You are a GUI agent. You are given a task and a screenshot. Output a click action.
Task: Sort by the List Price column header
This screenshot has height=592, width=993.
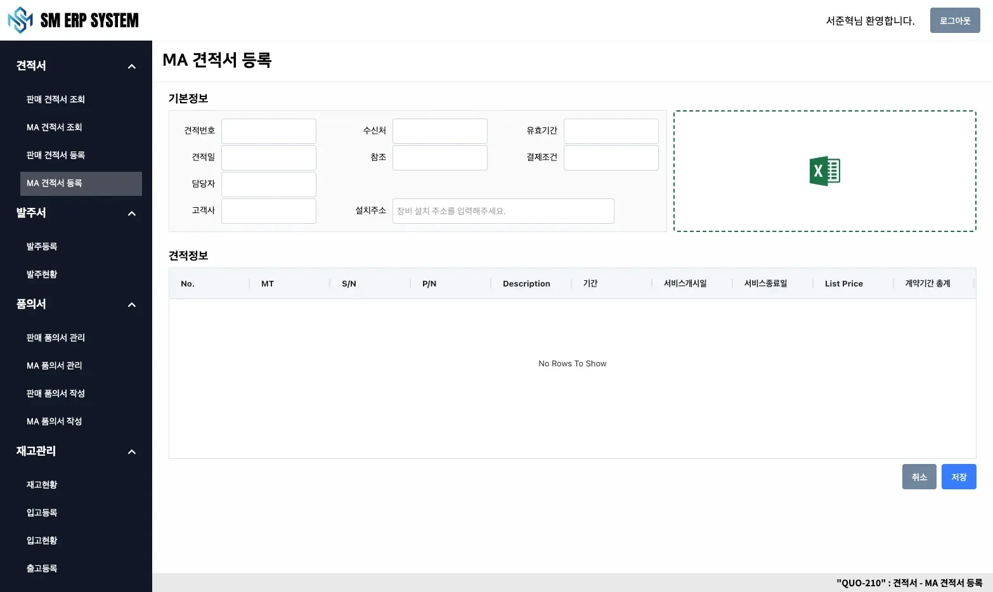(x=853, y=283)
